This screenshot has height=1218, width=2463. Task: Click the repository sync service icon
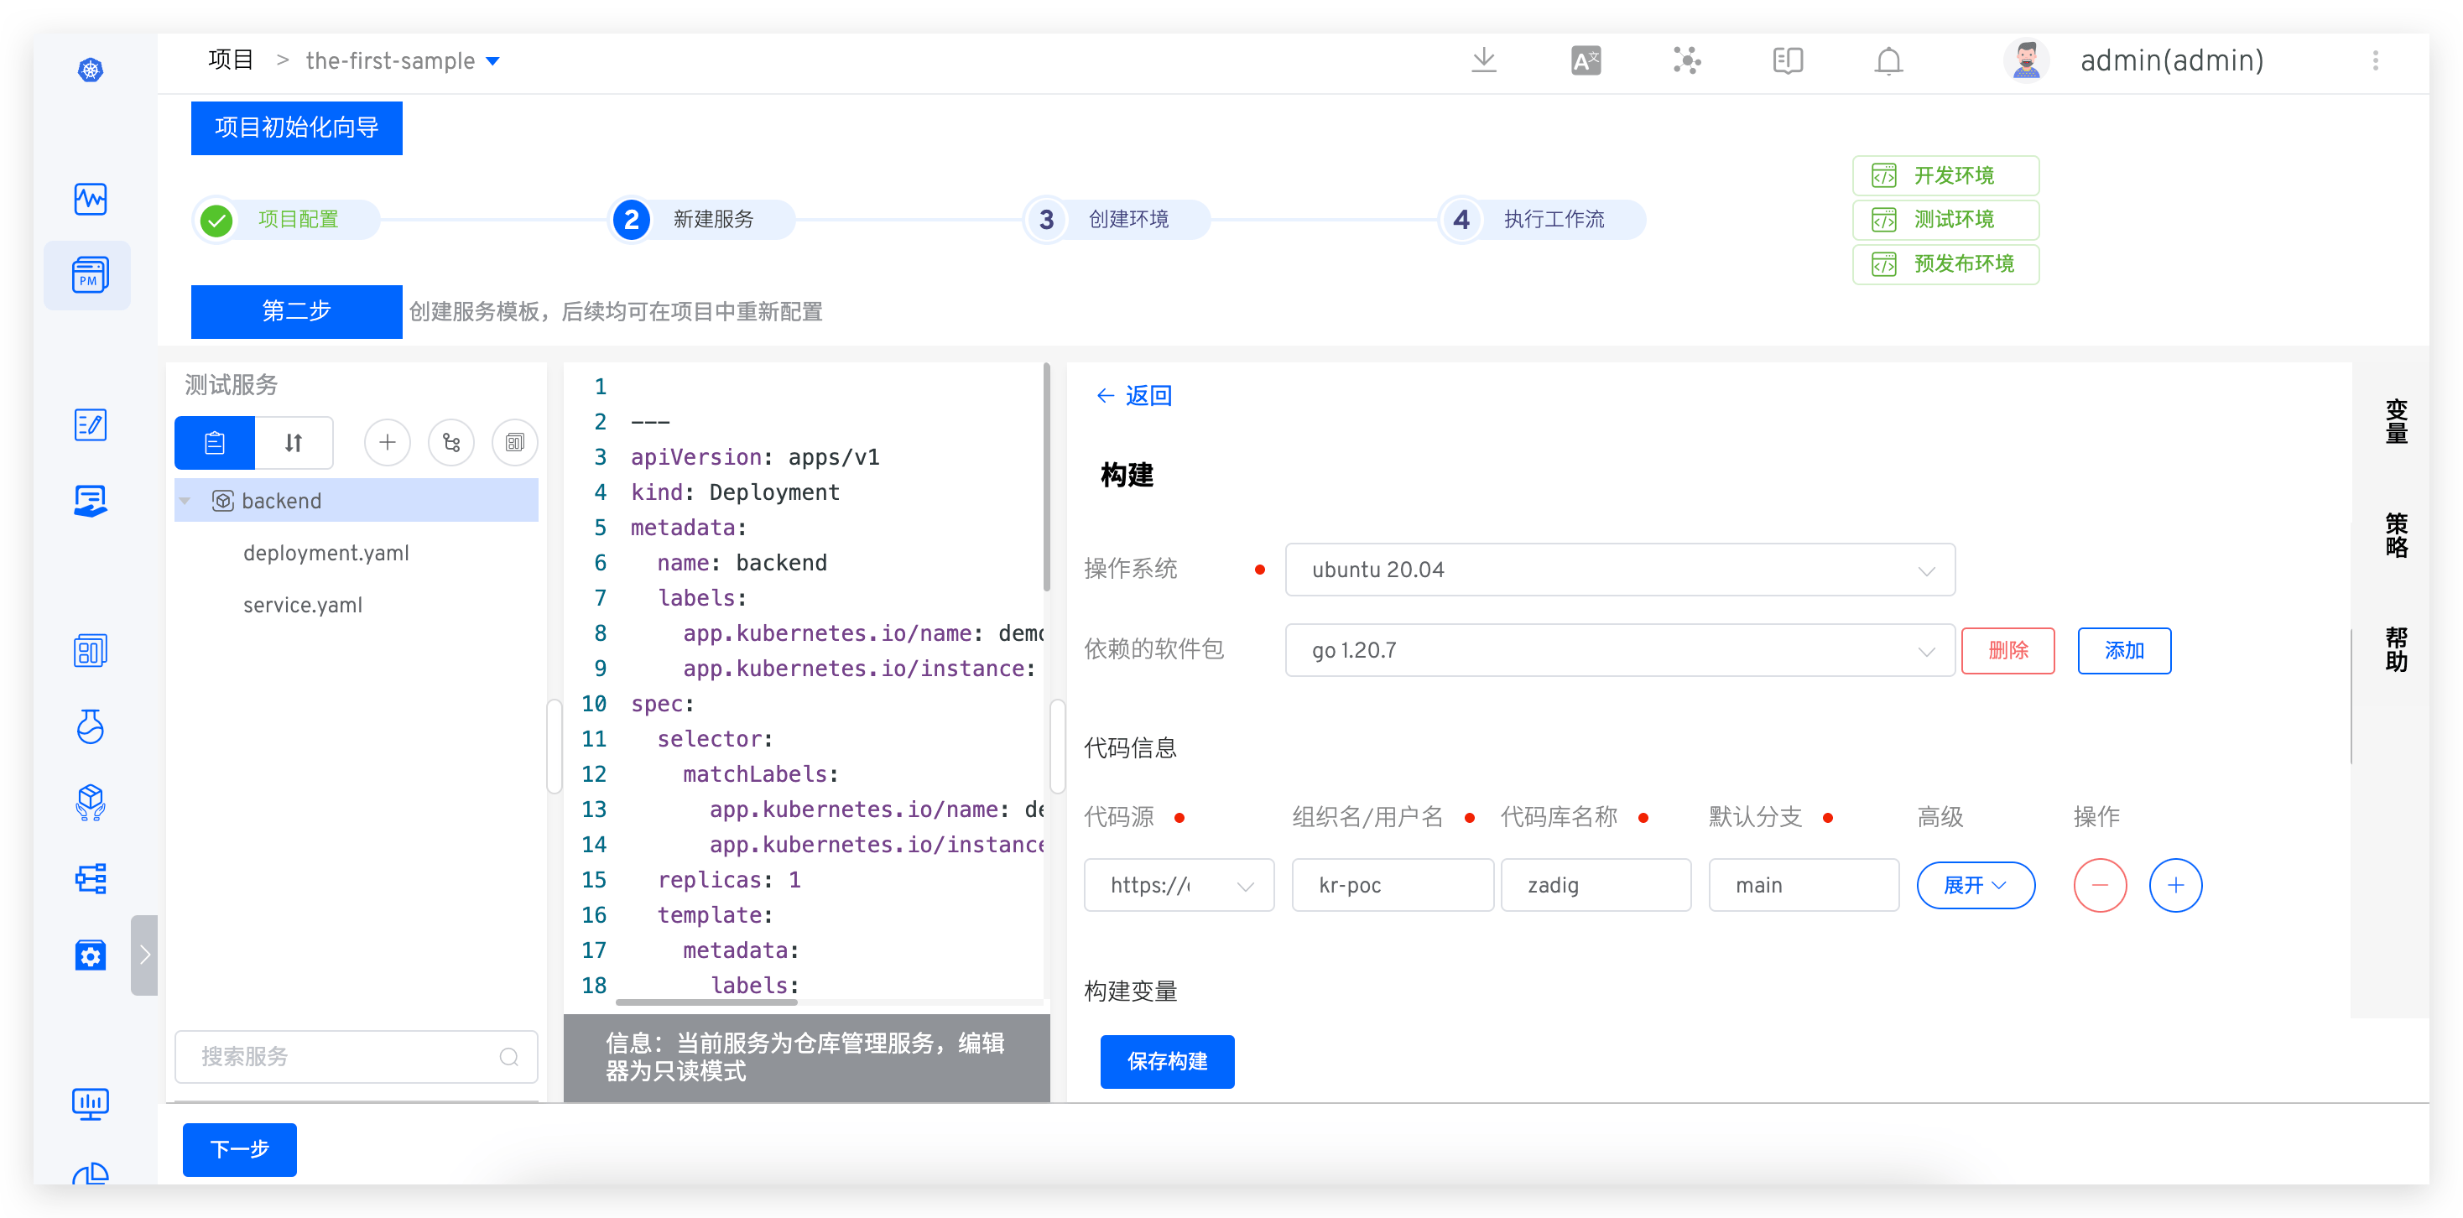[451, 443]
